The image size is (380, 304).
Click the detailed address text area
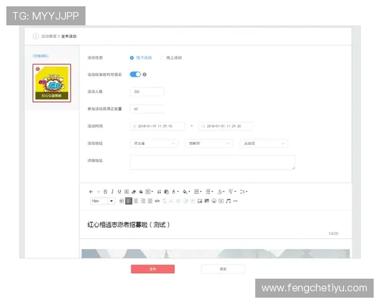pos(213,162)
